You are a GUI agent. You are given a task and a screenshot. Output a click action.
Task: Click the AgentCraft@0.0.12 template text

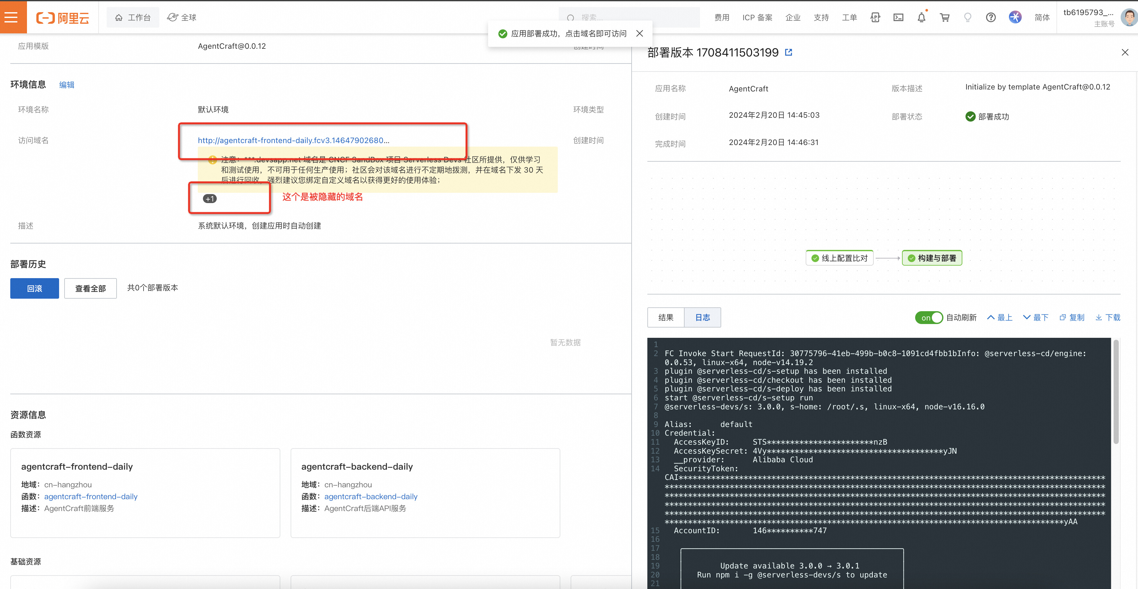coord(232,46)
